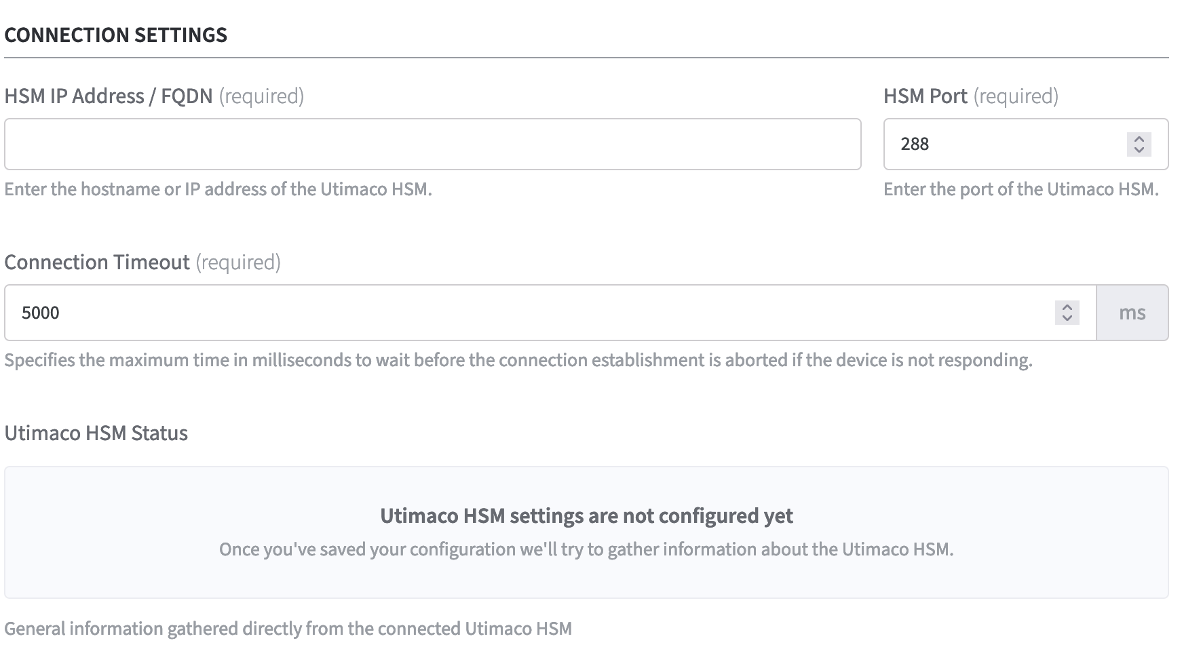Click the "HSM IP Address / FQDN" label text
Viewport: 1182px width, 666px height.
point(109,96)
